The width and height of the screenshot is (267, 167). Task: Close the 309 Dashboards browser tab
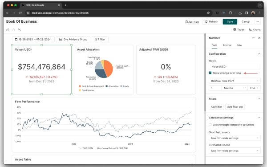pos(59,5)
